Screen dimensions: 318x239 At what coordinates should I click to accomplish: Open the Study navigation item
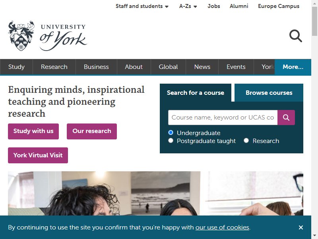pyautogui.click(x=16, y=67)
